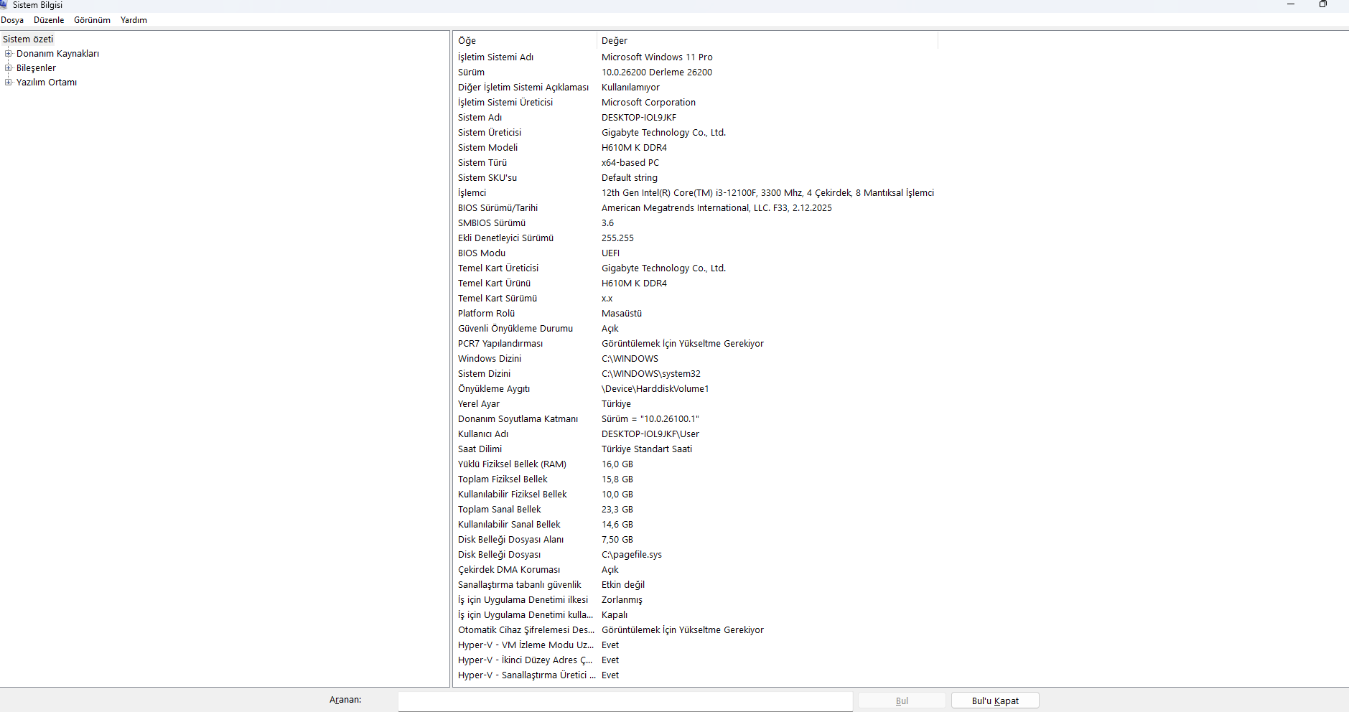This screenshot has height=712, width=1349.
Task: Click value 10.0.26200 Derleme 26200
Action: (657, 72)
